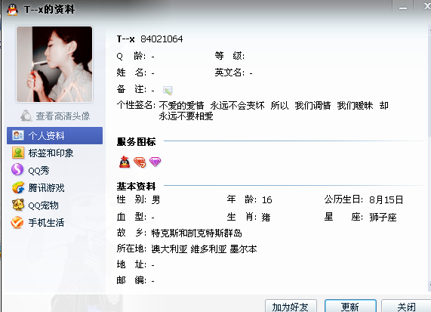This screenshot has height=312, width=431.
Task: Click the signature text 不爱的爱情
Action: pos(181,105)
